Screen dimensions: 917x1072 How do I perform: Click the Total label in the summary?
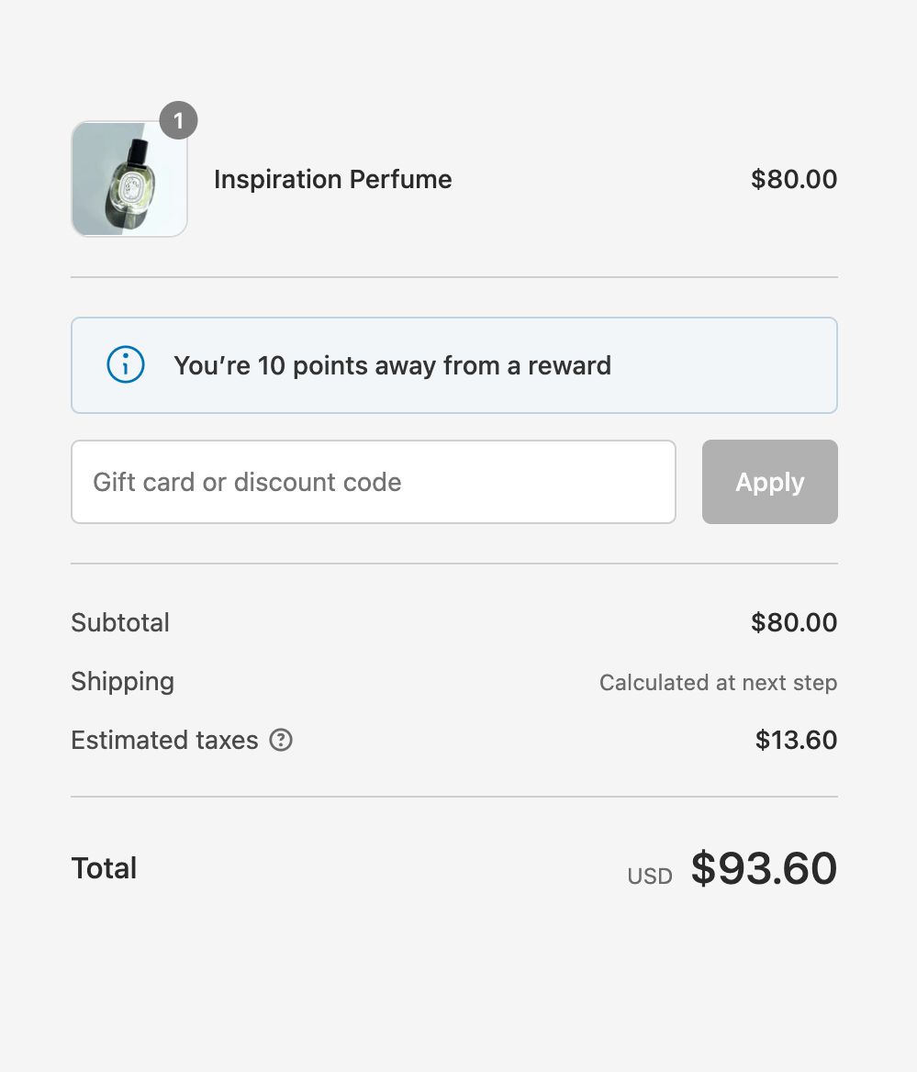[x=104, y=867]
